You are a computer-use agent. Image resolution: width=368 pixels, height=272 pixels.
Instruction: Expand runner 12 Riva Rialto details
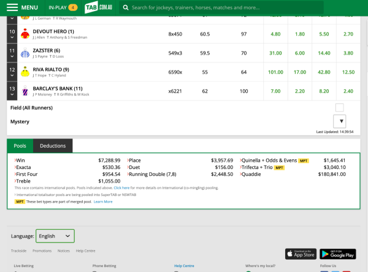click(x=12, y=72)
